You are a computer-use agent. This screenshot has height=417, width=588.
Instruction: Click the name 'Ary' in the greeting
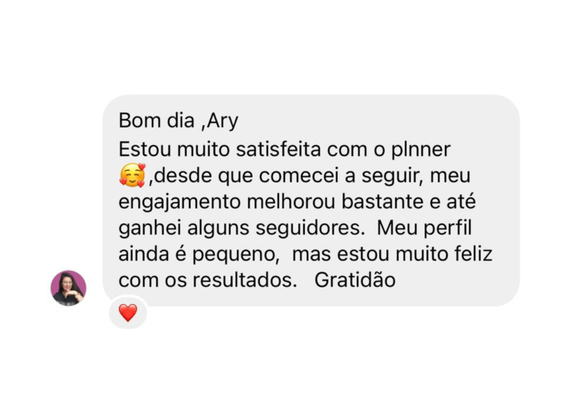(223, 122)
